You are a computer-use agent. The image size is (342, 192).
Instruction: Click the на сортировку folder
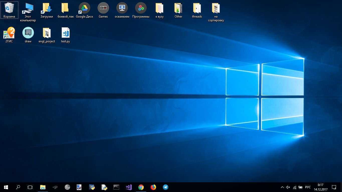pyautogui.click(x=216, y=12)
